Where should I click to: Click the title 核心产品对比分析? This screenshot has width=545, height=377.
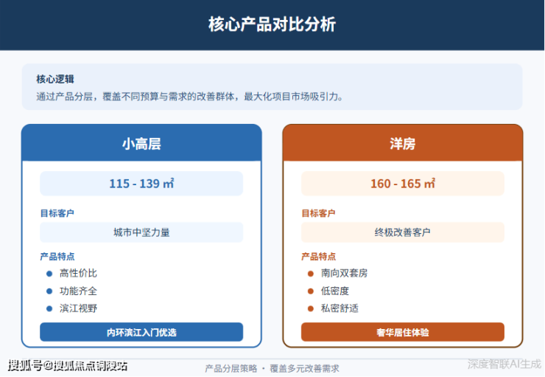click(272, 24)
